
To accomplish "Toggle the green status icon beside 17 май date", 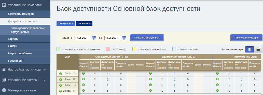I will coord(61,74).
